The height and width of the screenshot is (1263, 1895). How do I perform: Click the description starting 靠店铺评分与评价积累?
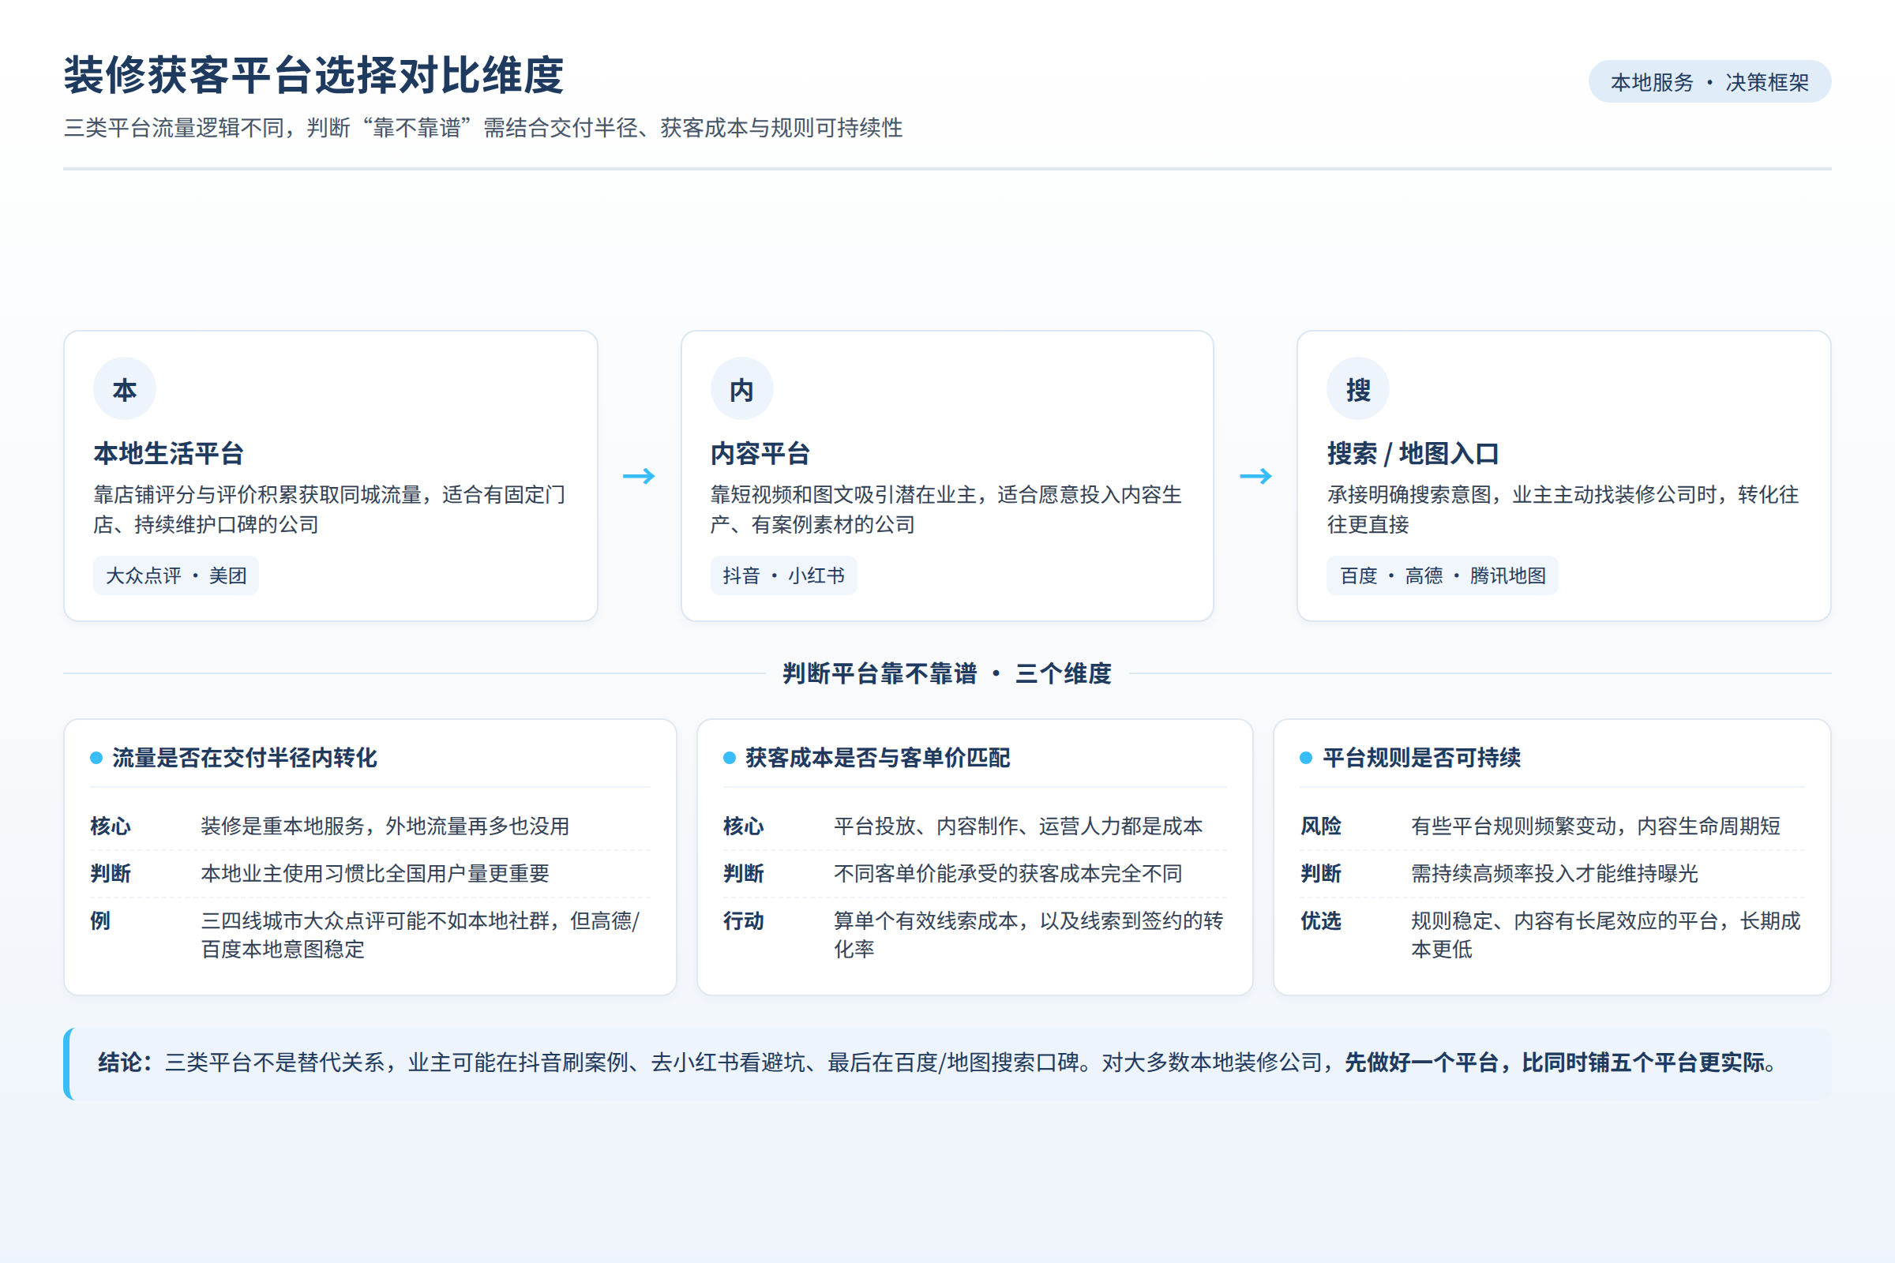(x=328, y=509)
